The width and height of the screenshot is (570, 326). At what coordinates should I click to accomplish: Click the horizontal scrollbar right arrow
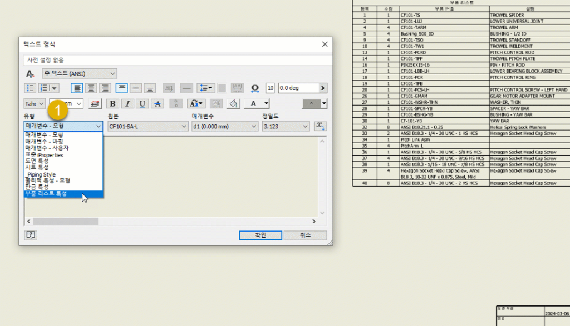(314, 221)
